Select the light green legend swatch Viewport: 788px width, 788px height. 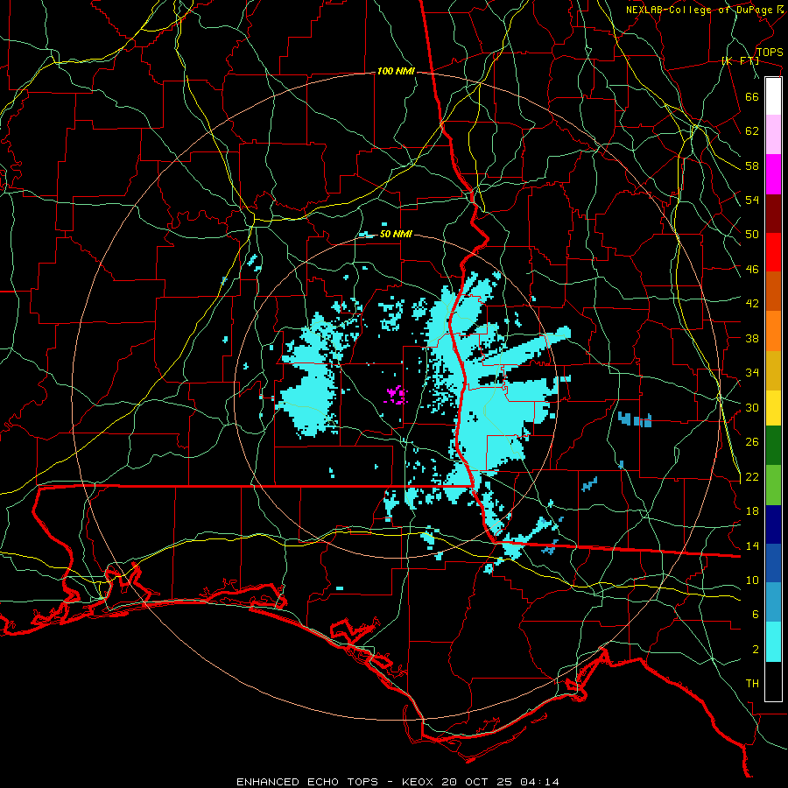point(773,485)
